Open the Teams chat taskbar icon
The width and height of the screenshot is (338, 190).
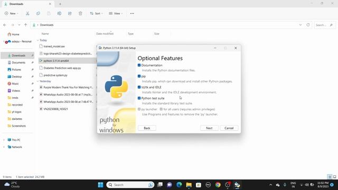[x=170, y=185]
